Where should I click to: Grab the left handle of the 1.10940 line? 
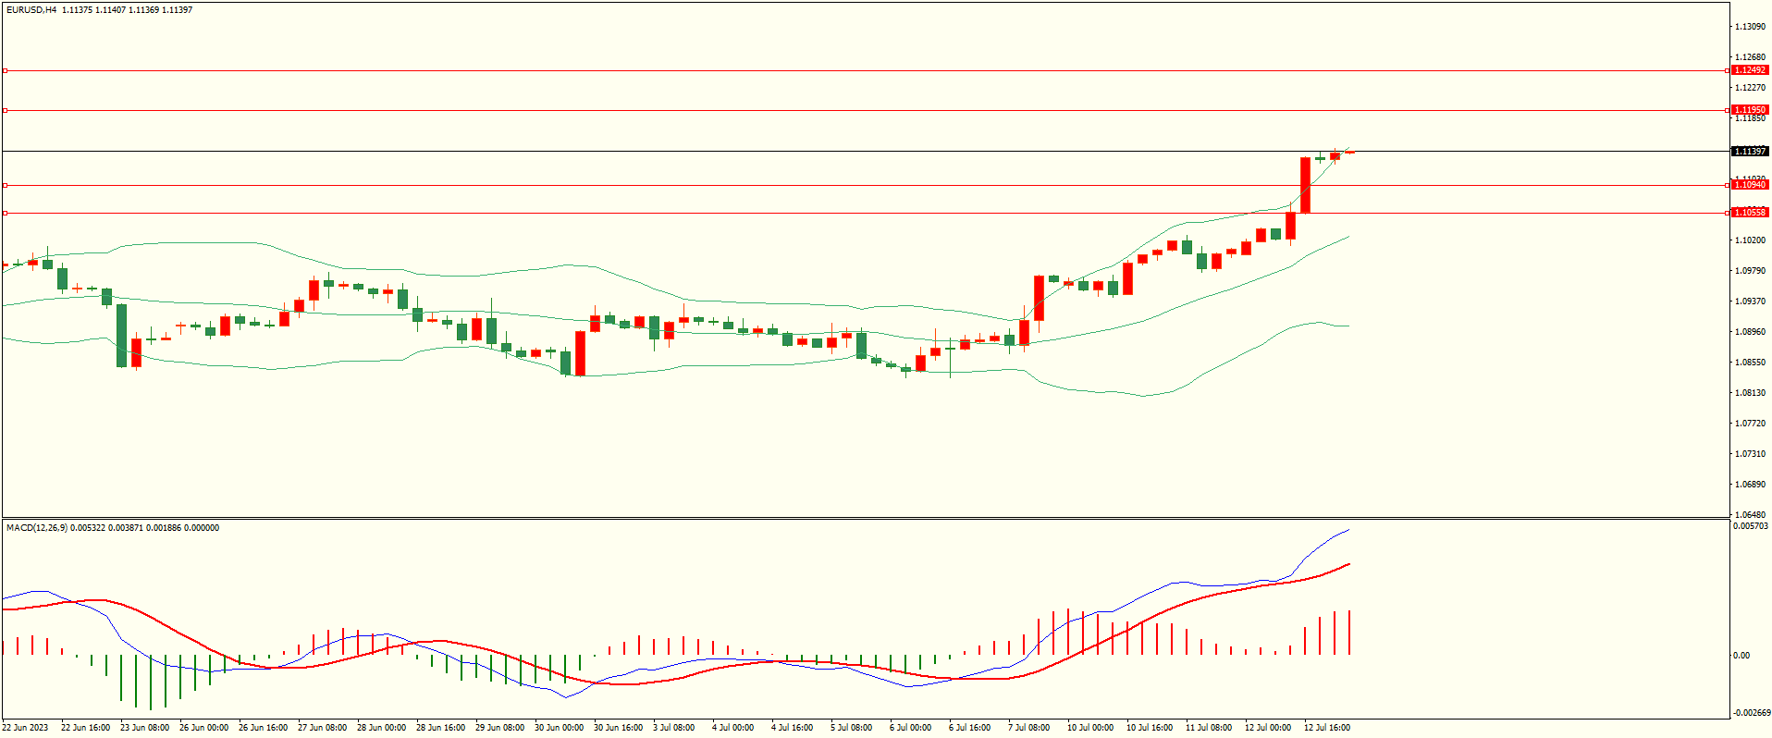click(x=5, y=185)
